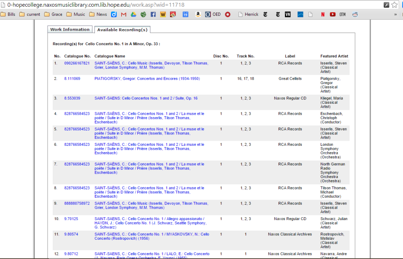Open the Netflix bookmark icon

click(323, 15)
